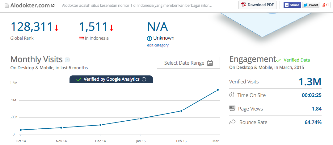Click the Engagement heading
The height and width of the screenshot is (145, 333).
(x=252, y=59)
